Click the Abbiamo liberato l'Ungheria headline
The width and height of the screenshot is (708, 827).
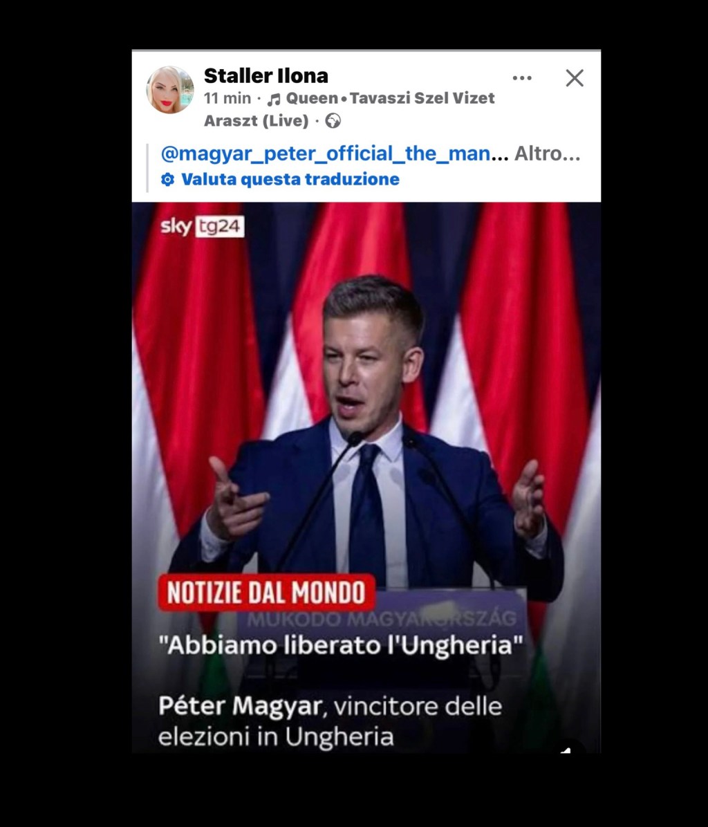(x=341, y=644)
